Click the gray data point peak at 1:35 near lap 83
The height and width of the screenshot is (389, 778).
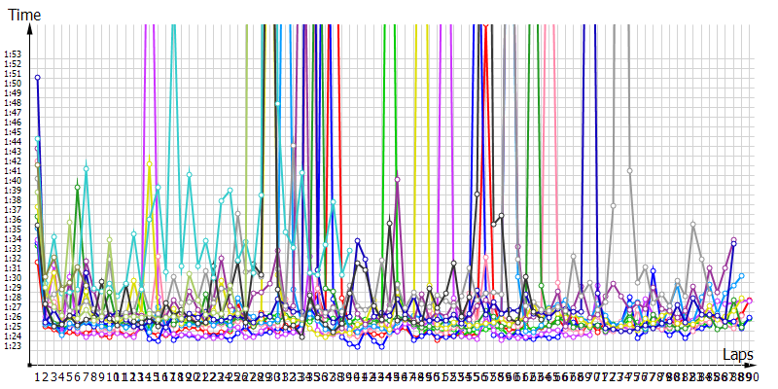point(693,224)
